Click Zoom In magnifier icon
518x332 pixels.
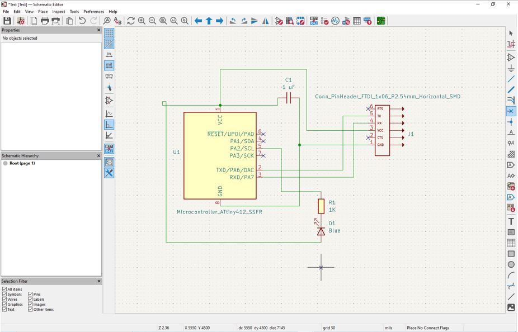point(142,21)
